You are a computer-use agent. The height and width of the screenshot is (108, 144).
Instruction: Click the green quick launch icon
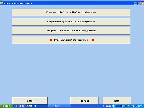[17, 106]
